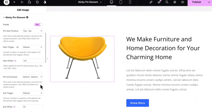Open the Structure layers icon

pos(175,2)
